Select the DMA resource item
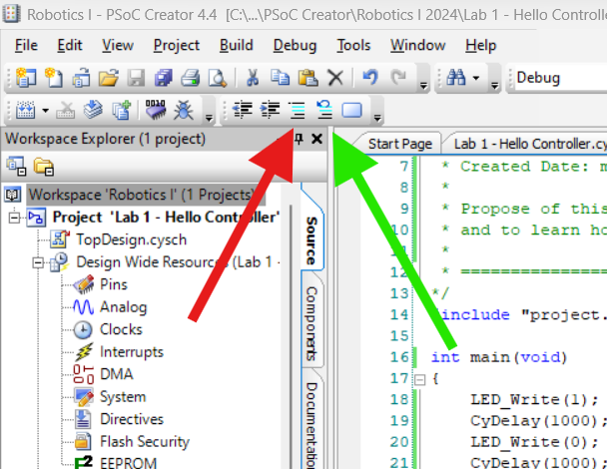The image size is (607, 469). [x=116, y=374]
